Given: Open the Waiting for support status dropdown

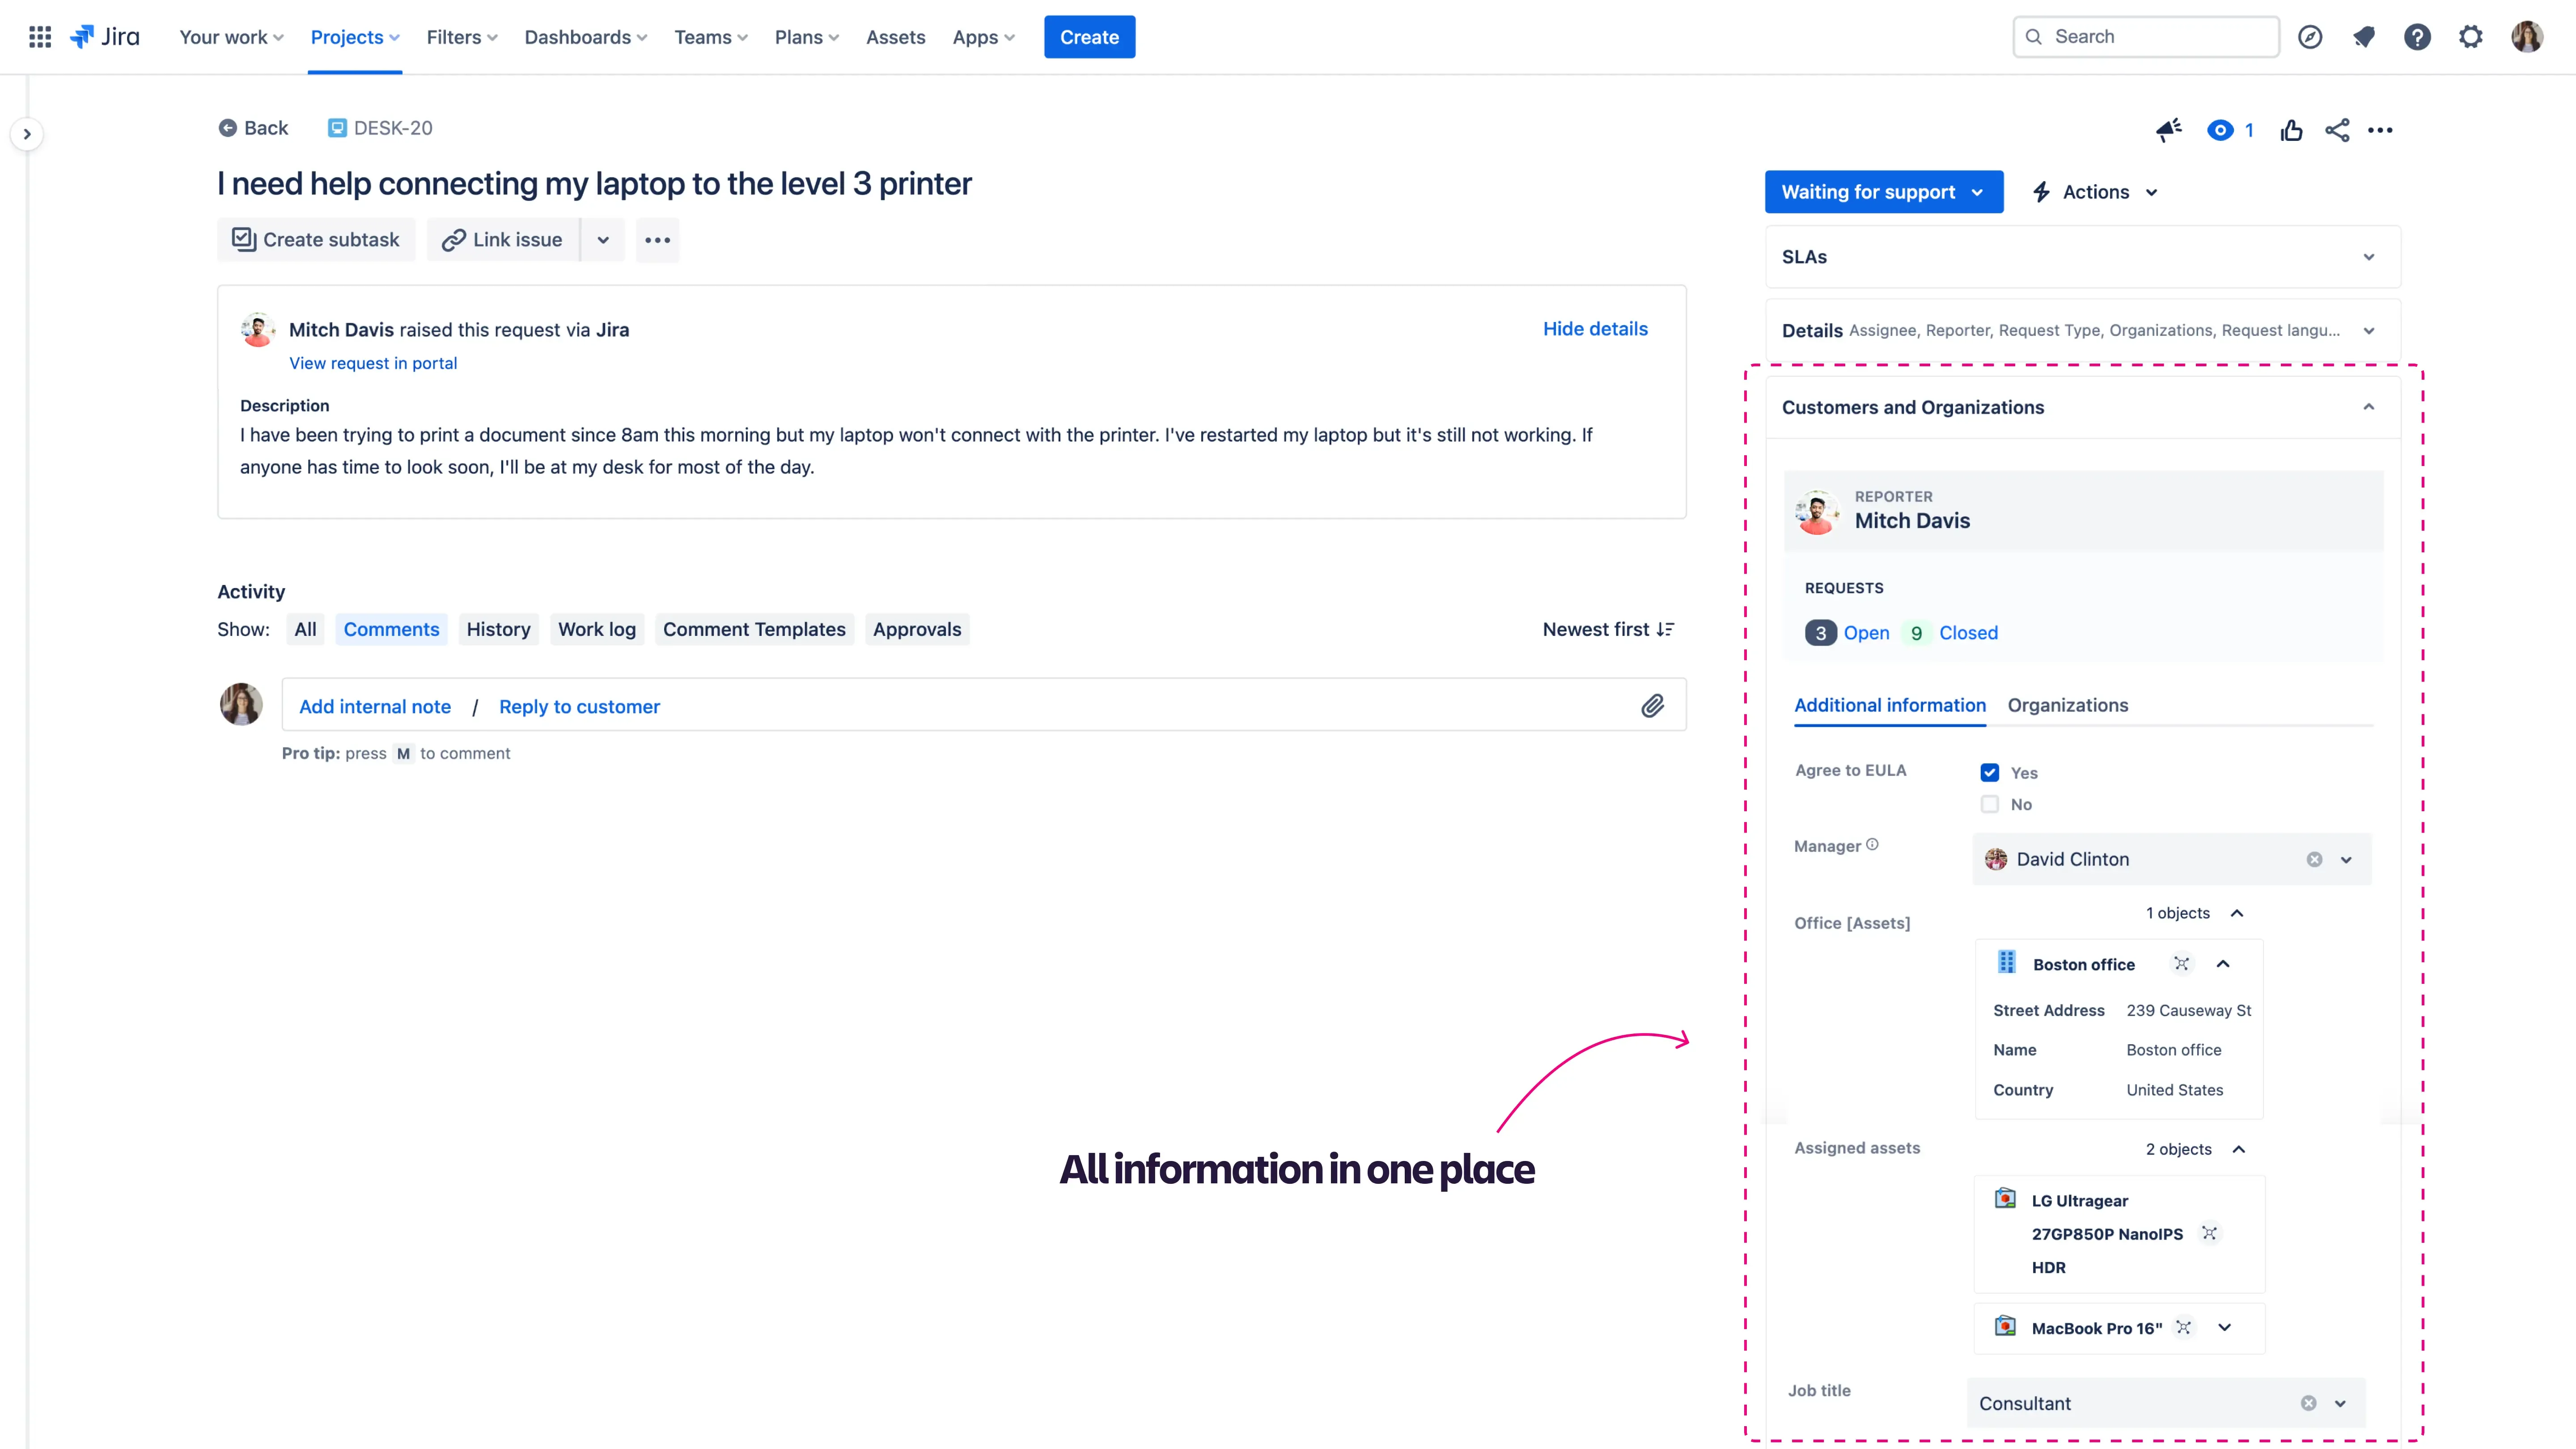Looking at the screenshot, I should 1883,192.
